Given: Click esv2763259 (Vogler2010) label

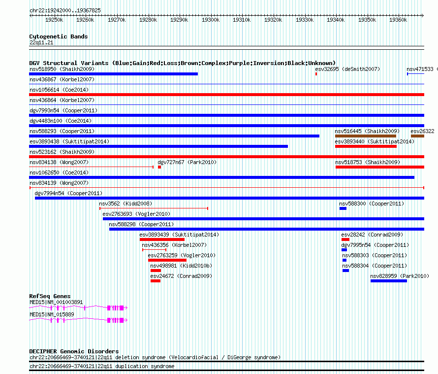Looking at the screenshot, I should [x=182, y=255].
